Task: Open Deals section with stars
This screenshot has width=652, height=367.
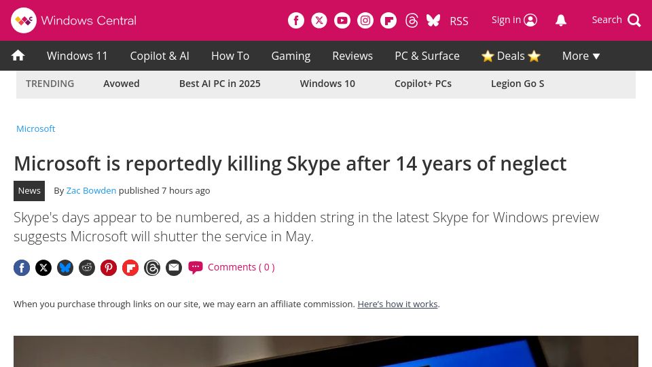Action: point(511,56)
